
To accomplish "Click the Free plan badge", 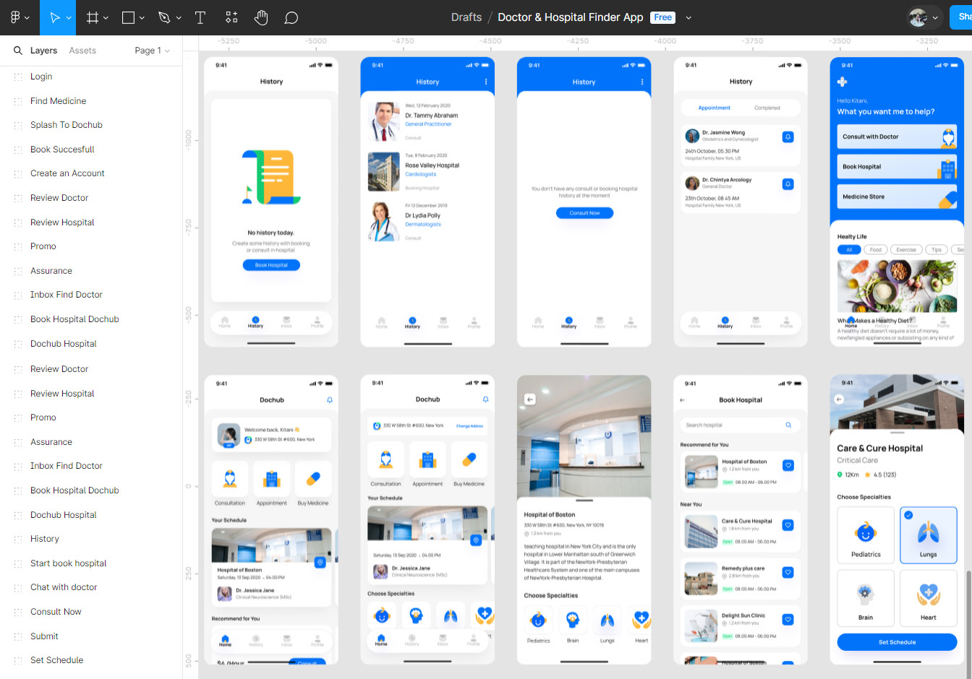I will (662, 17).
